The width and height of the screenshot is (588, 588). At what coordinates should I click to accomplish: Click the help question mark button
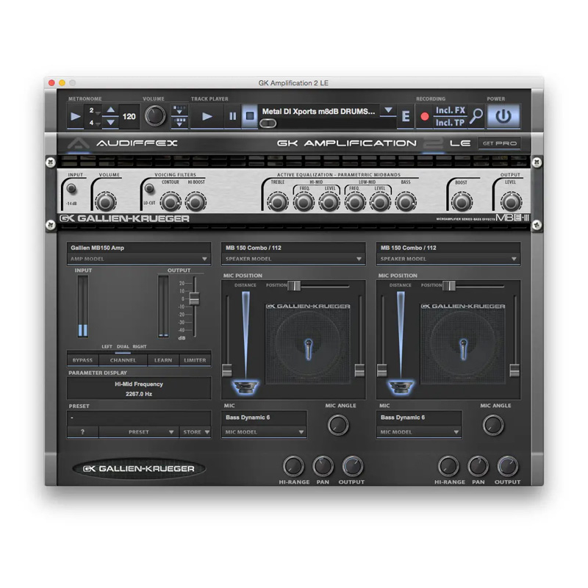pos(82,432)
